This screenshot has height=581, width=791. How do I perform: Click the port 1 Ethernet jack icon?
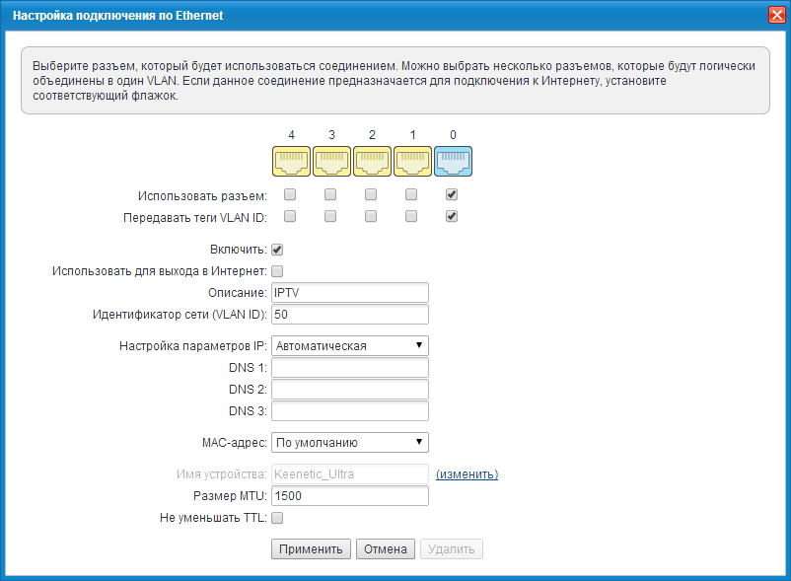(412, 161)
